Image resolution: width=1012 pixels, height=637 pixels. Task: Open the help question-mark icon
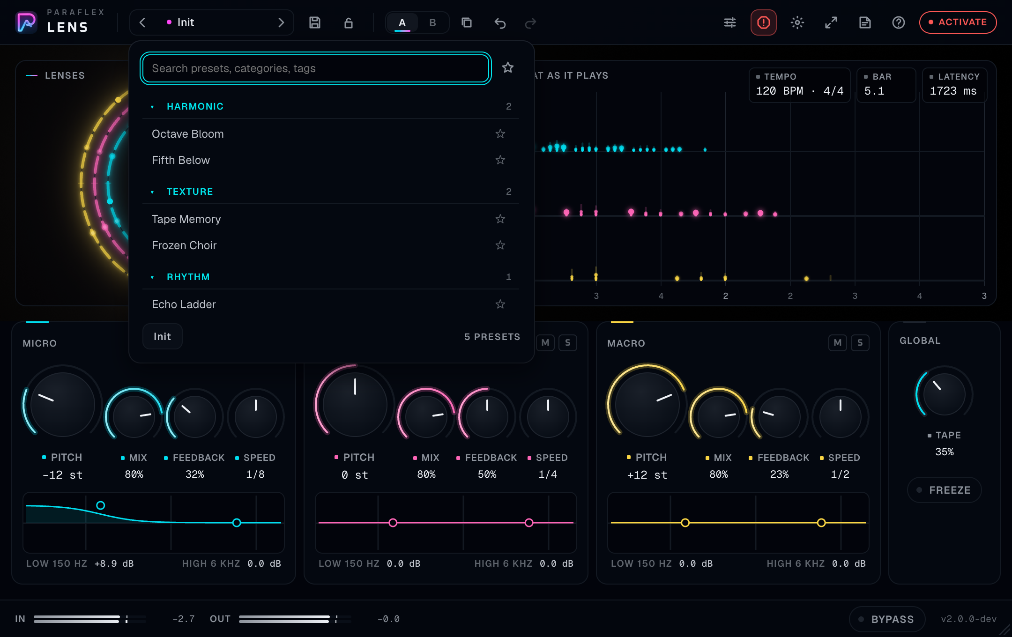899,22
